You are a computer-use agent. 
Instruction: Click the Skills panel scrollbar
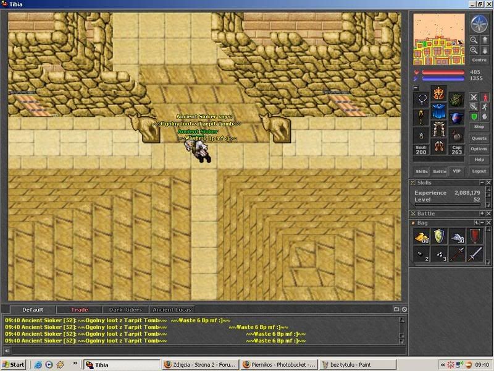[x=488, y=197]
